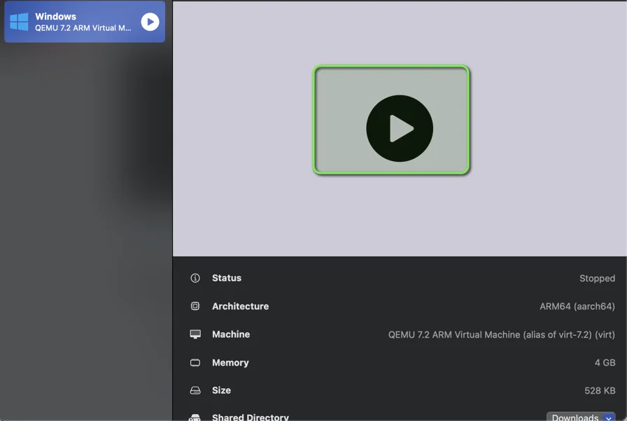Click the Architecture chip icon
627x421 pixels.
click(195, 306)
